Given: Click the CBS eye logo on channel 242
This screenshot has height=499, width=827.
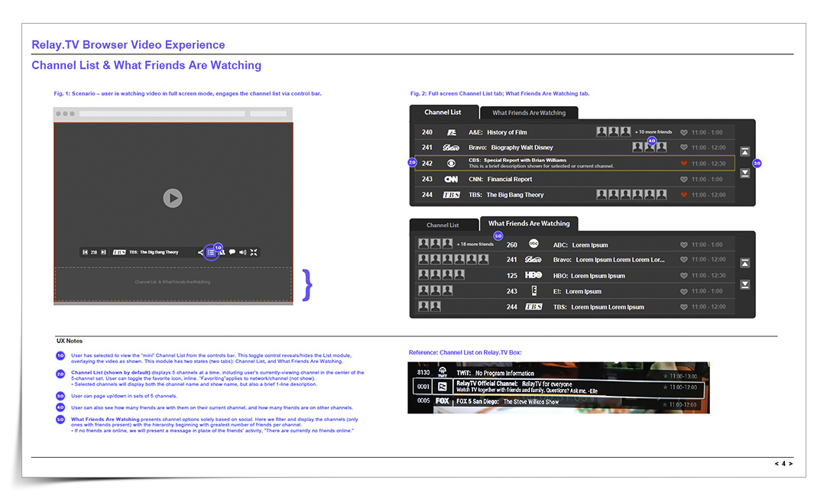Looking at the screenshot, I should tap(451, 164).
